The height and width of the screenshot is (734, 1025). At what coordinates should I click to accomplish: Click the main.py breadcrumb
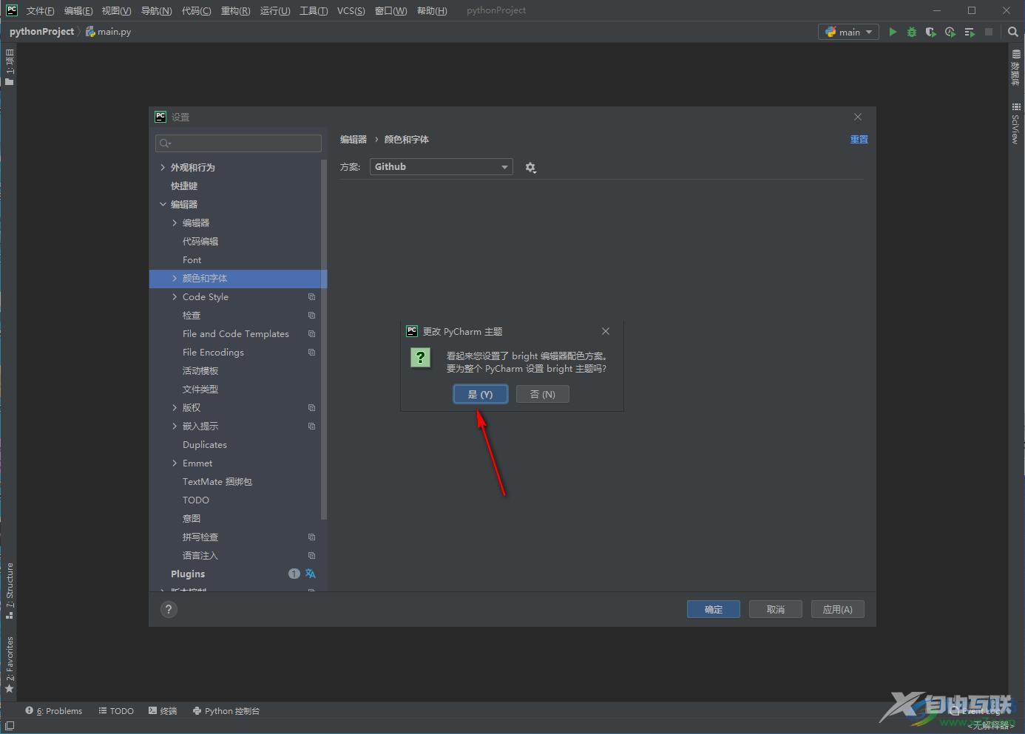point(109,32)
